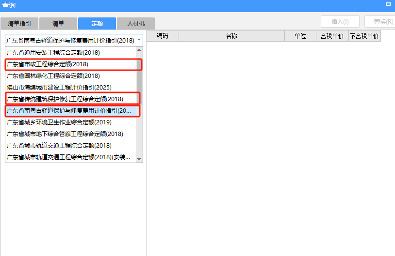
Task: Click the dropdown list scroll down arrow
Action: point(139,159)
